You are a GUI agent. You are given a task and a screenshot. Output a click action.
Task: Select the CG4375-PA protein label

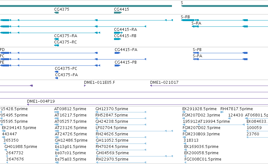click(x=66, y=75)
